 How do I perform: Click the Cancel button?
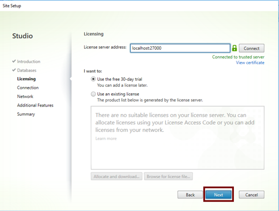251,195
